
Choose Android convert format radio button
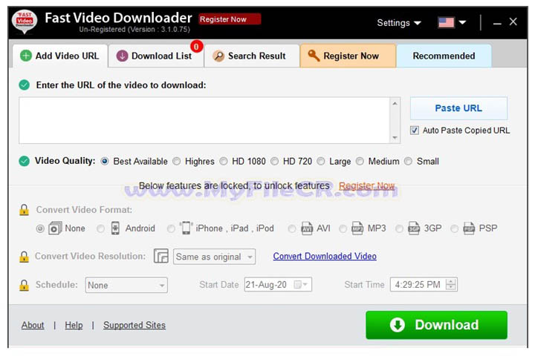[x=100, y=229]
